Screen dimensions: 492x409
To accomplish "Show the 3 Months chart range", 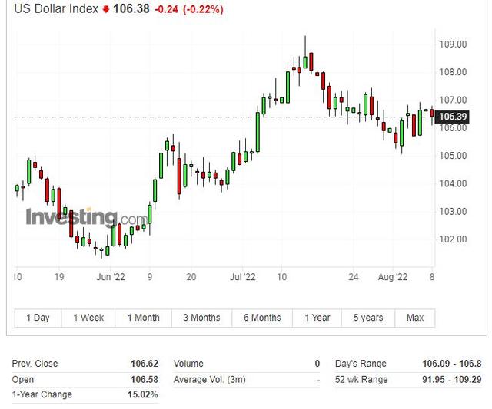I will [x=201, y=318].
